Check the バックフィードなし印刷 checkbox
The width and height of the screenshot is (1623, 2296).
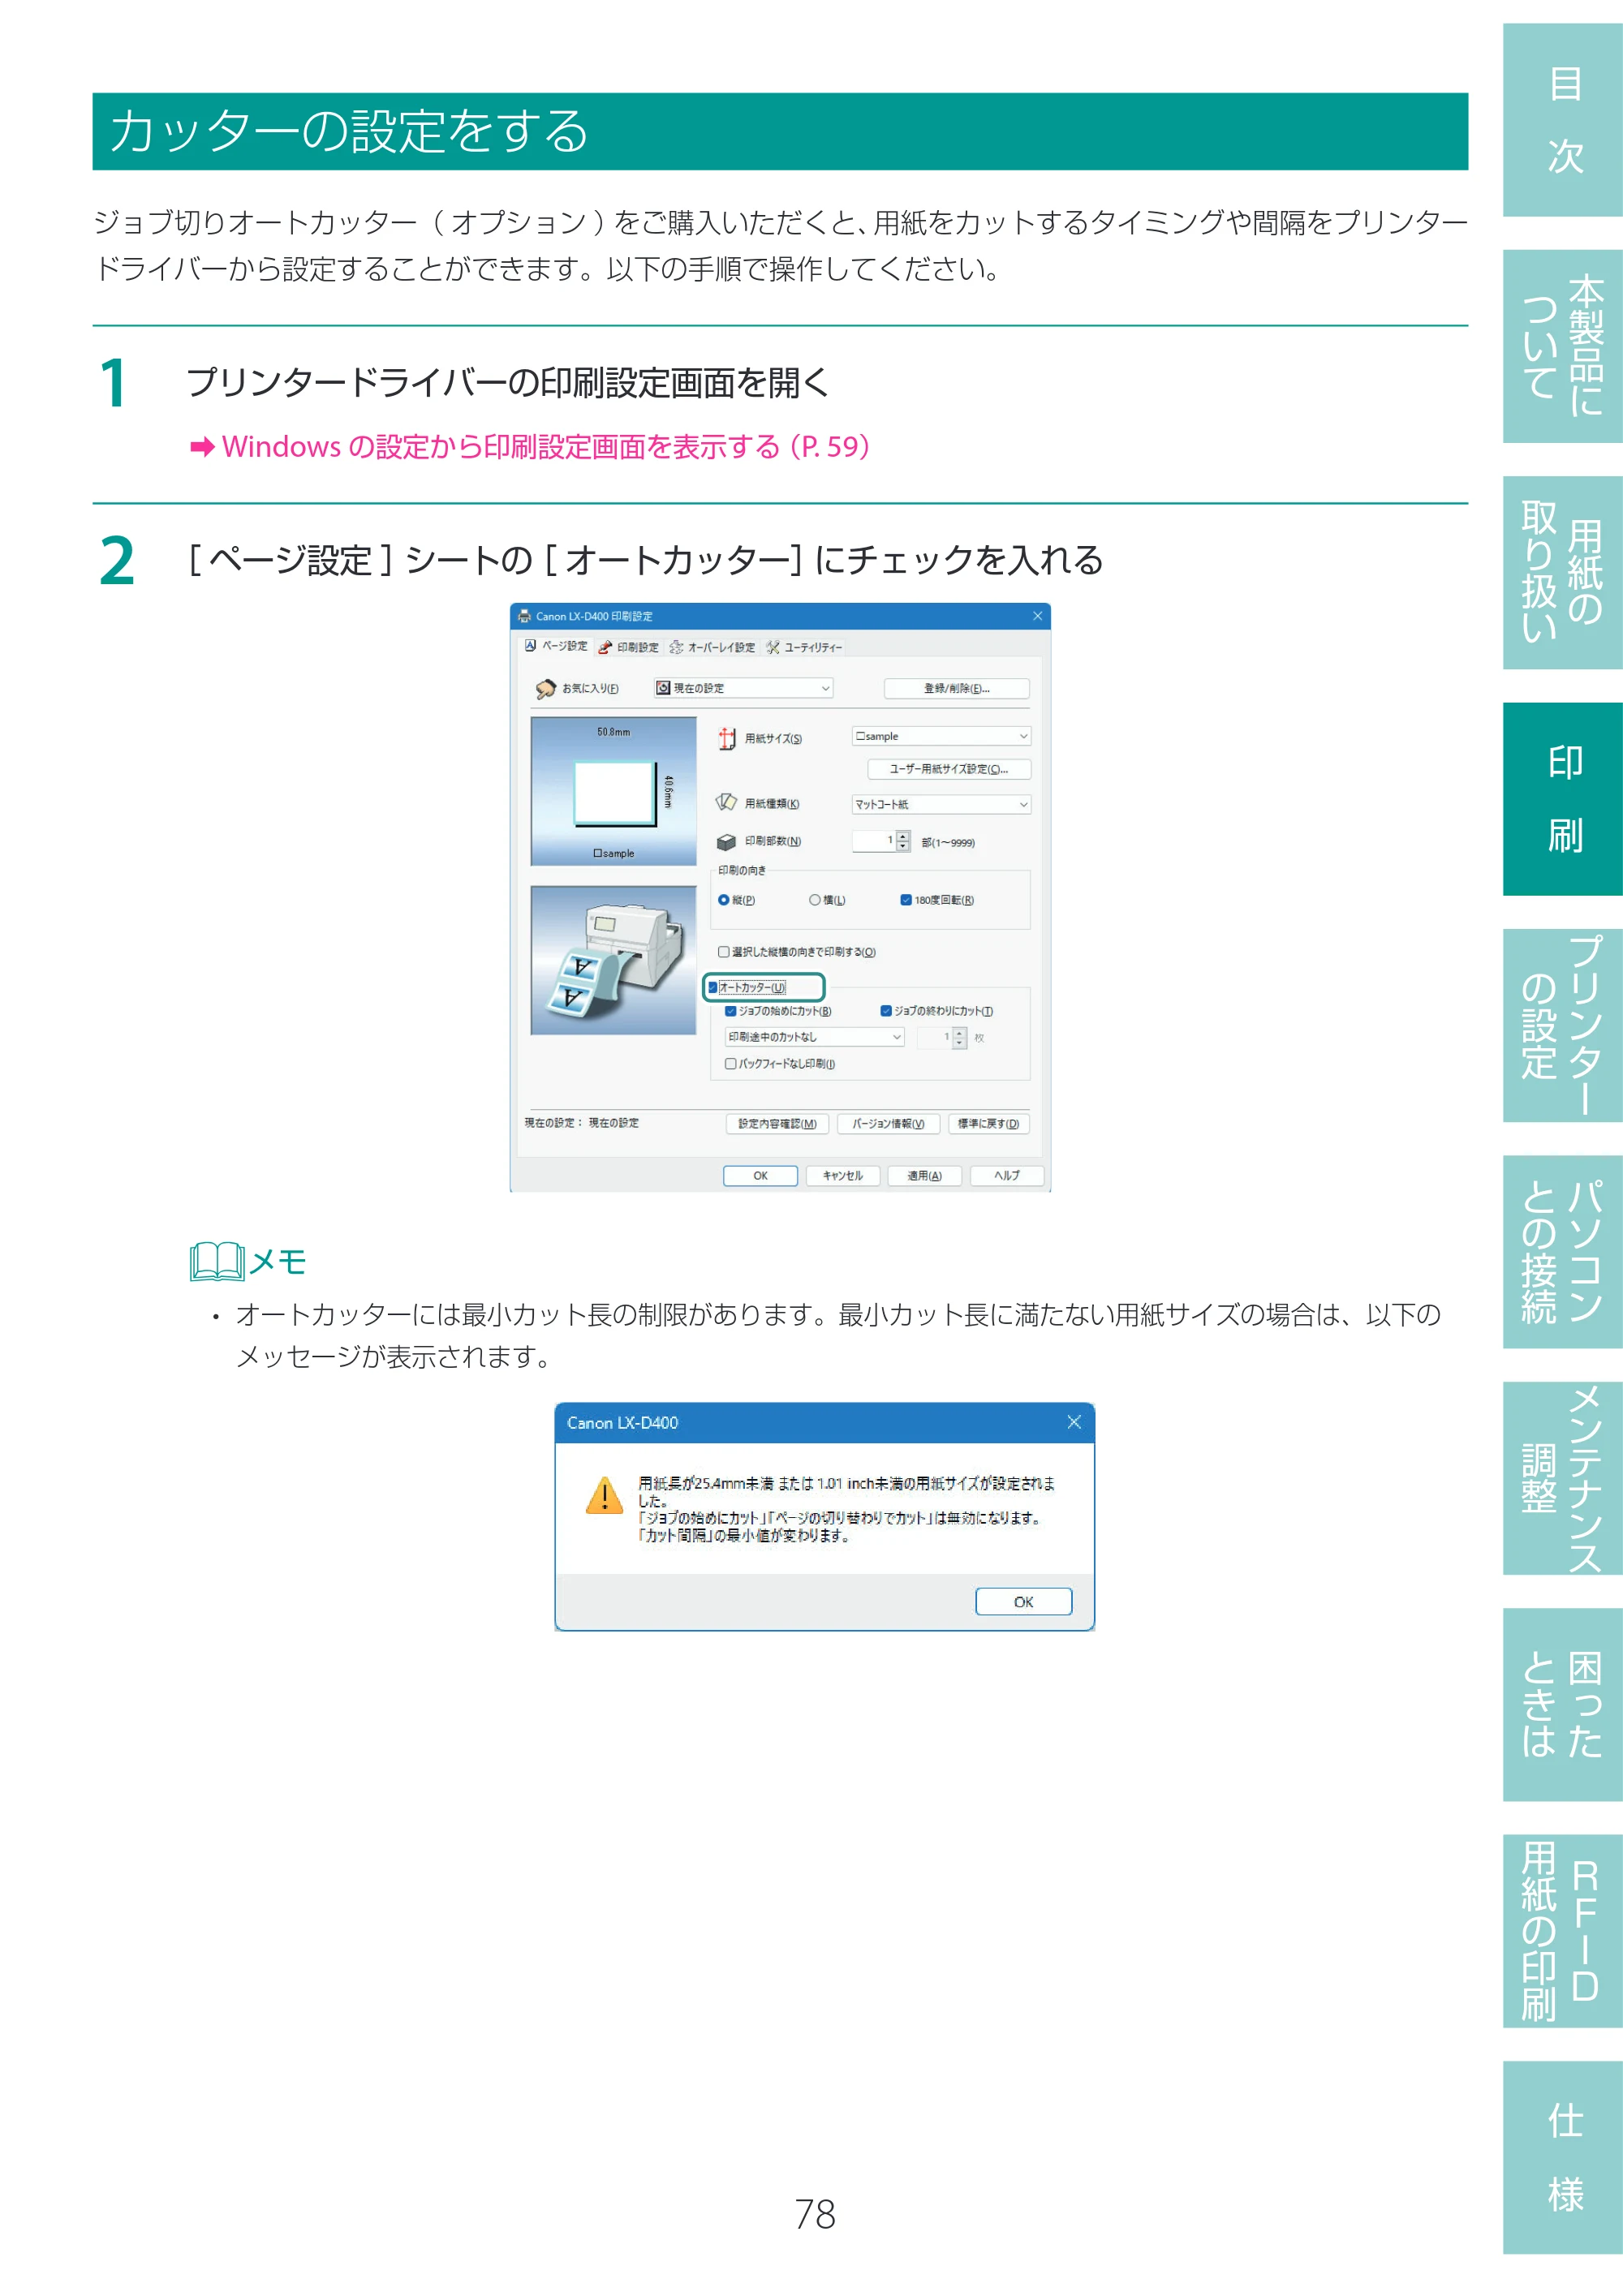tap(731, 1064)
